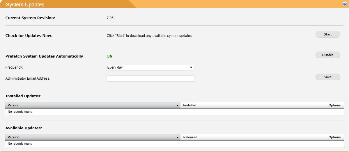Click the download instructions text beside Start
This screenshot has height=152, width=349.
tap(150, 35)
